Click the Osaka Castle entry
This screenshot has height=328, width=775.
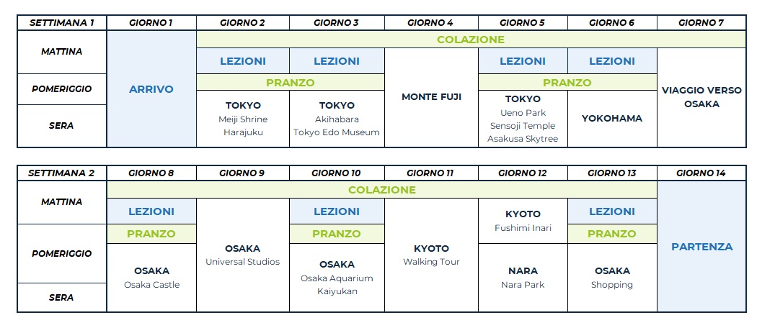(x=151, y=285)
